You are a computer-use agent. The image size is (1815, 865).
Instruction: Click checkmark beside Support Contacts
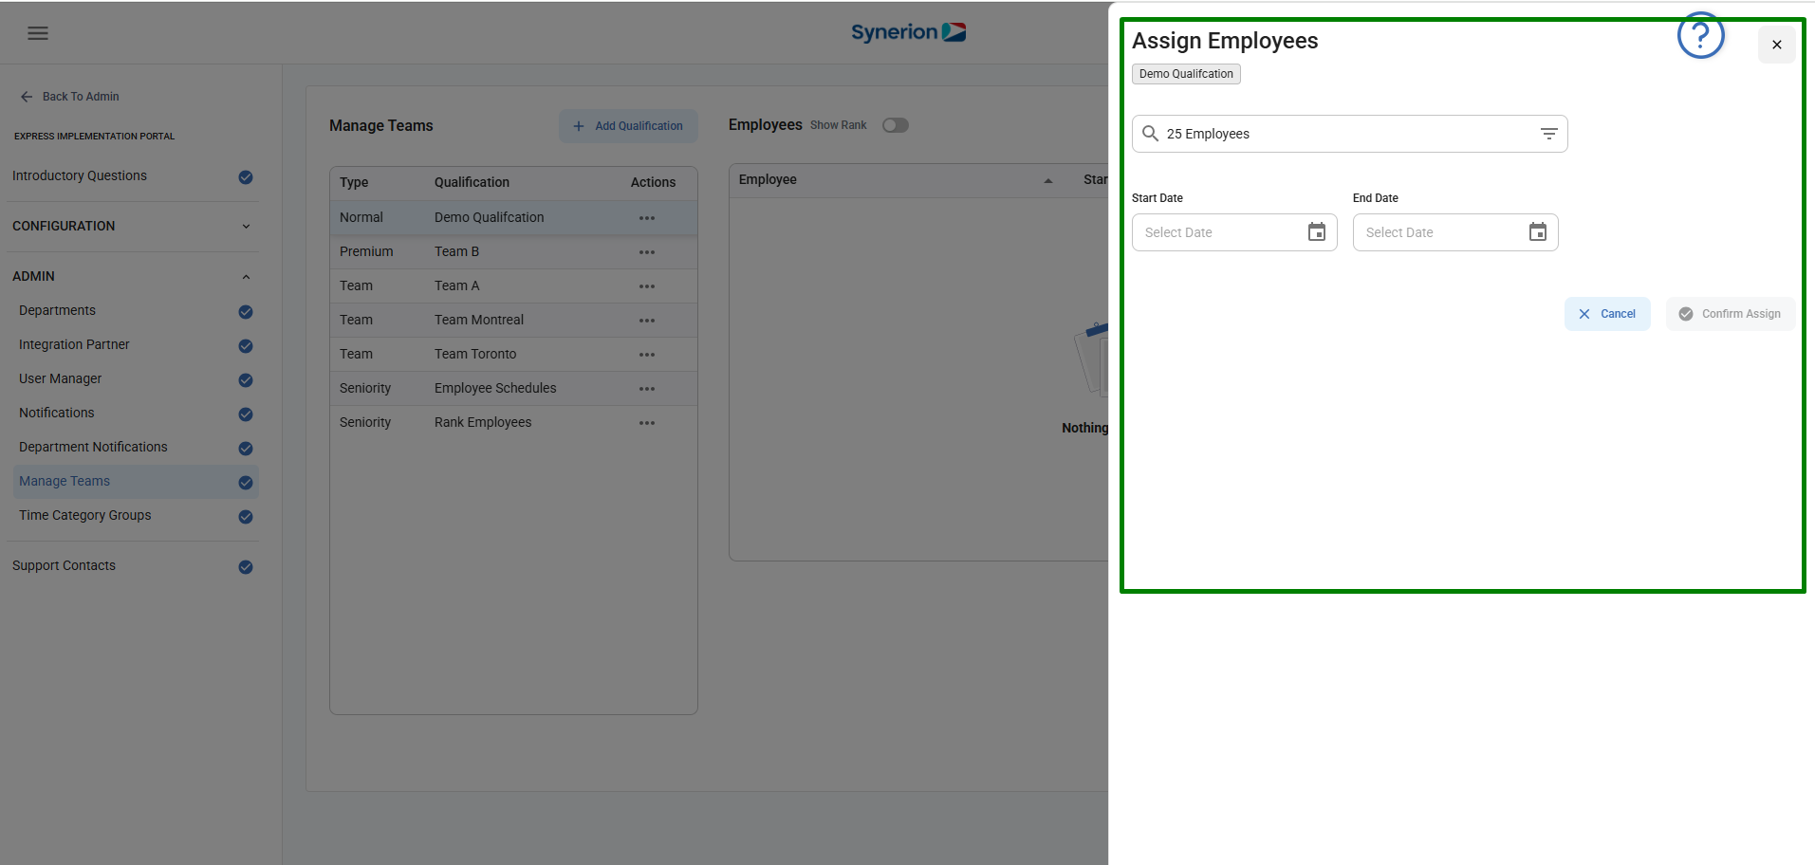246,567
